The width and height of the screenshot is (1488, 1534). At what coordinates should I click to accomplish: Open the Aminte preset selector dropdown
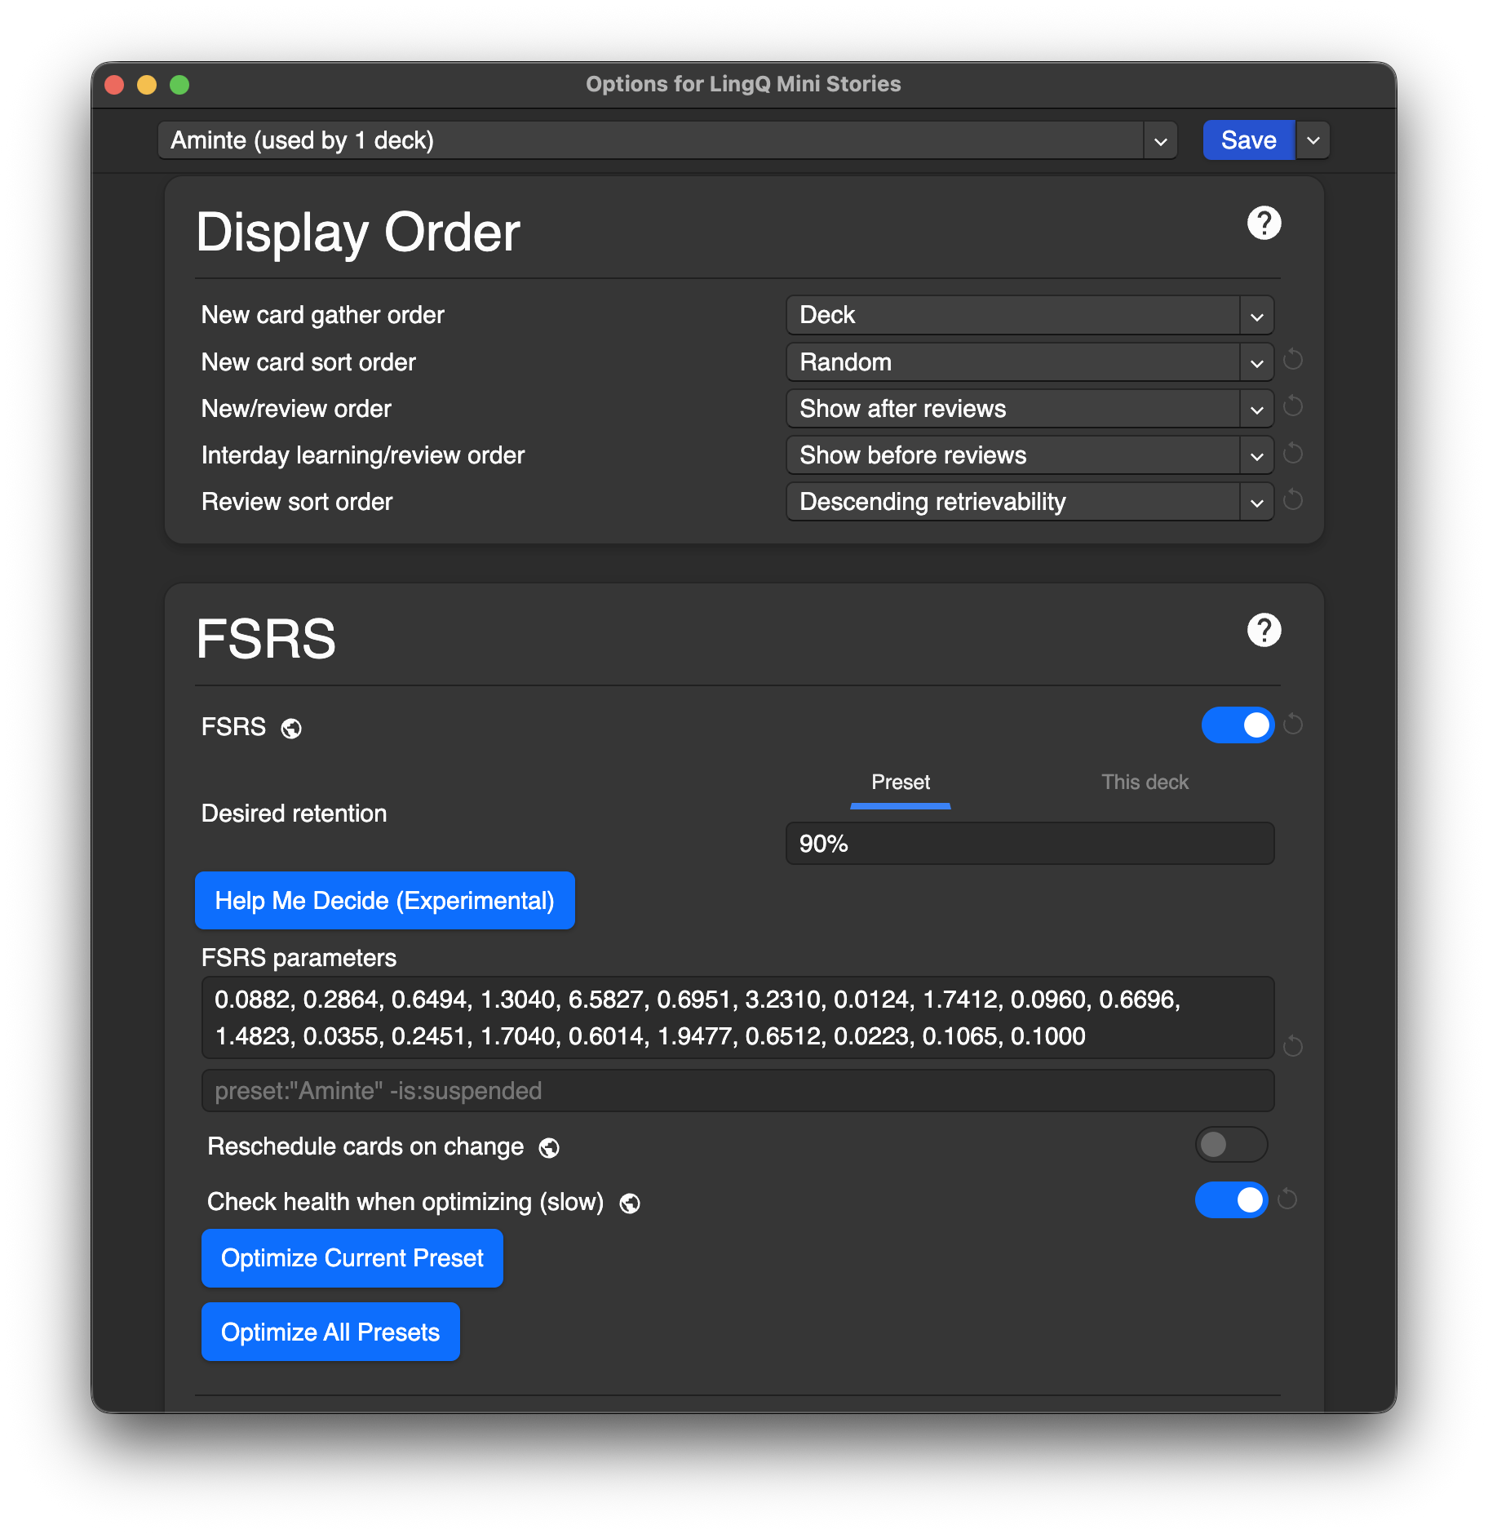[x=667, y=140]
